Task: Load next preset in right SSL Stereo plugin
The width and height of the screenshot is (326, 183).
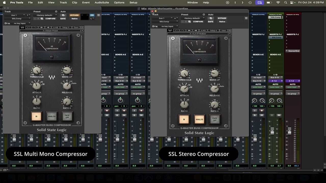Action: 196,30
